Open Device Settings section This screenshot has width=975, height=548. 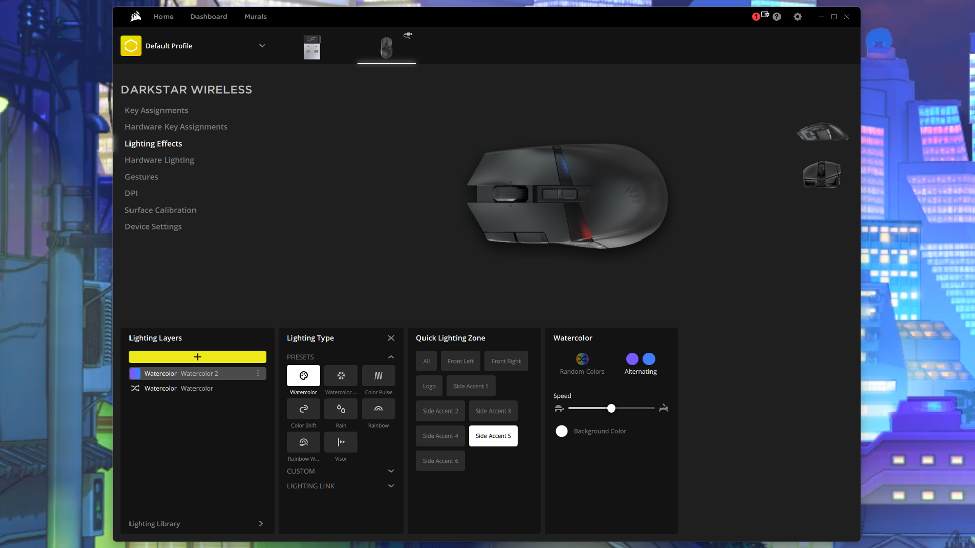point(153,227)
